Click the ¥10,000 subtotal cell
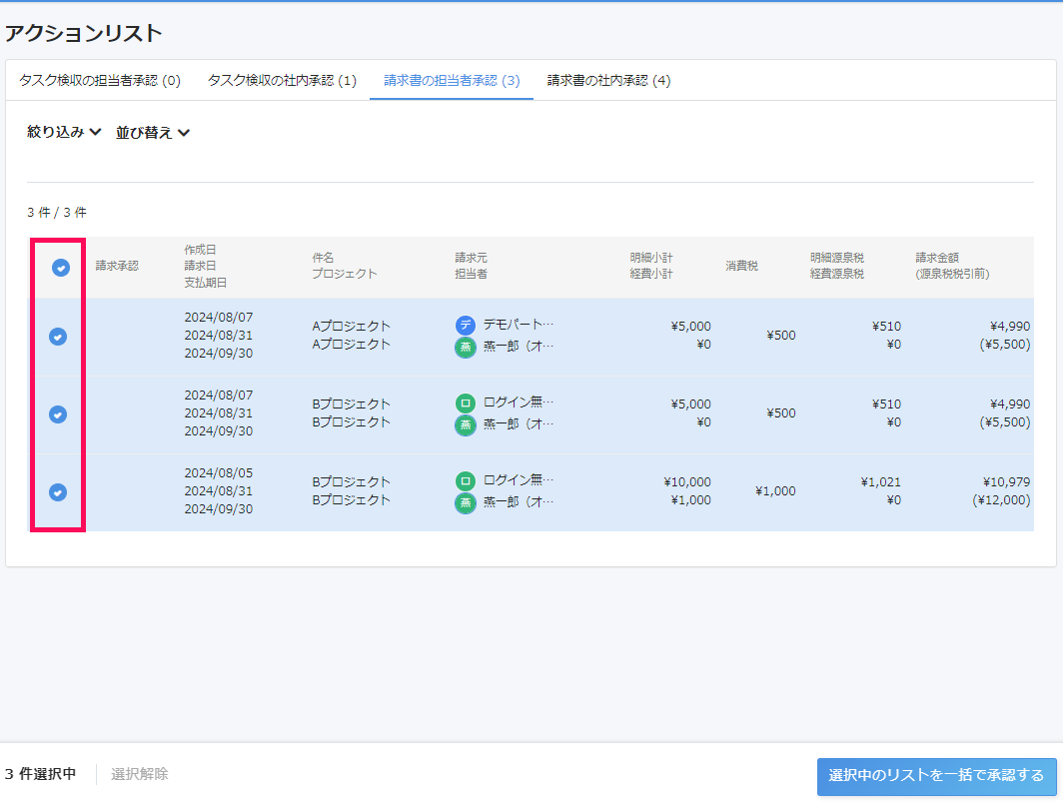 (687, 482)
